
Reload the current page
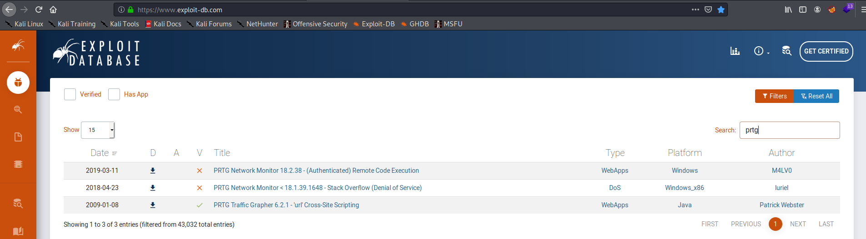tap(39, 10)
